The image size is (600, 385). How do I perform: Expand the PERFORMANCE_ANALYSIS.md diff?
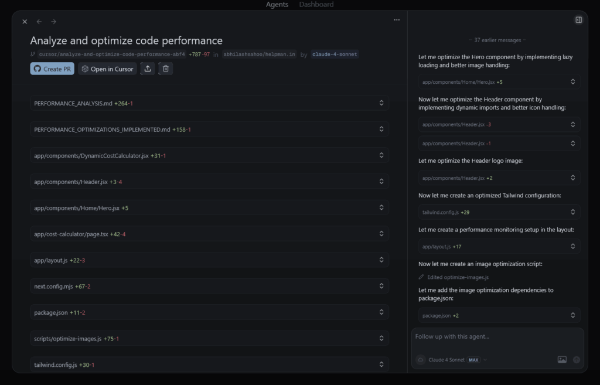click(x=210, y=103)
